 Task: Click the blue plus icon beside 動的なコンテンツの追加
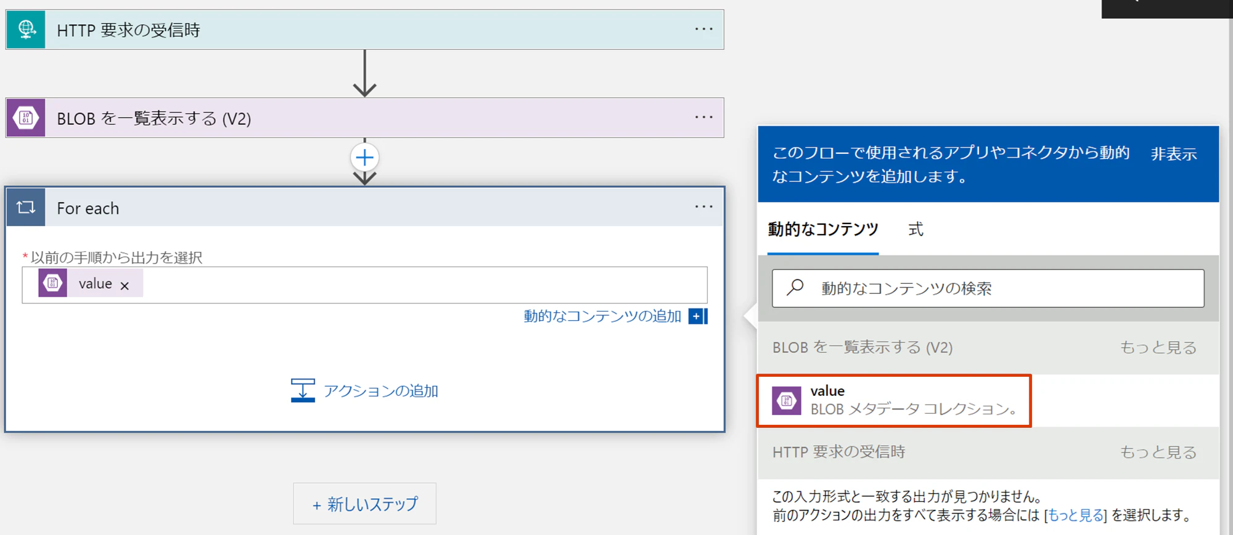pyautogui.click(x=698, y=316)
